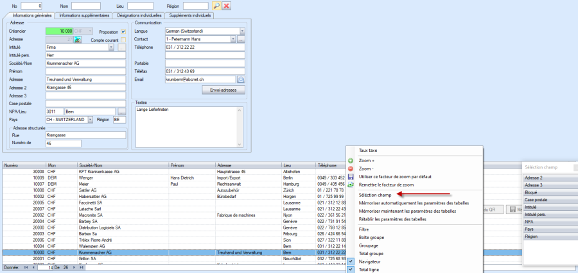Click the green reset zoom factor icon

(x=351, y=185)
